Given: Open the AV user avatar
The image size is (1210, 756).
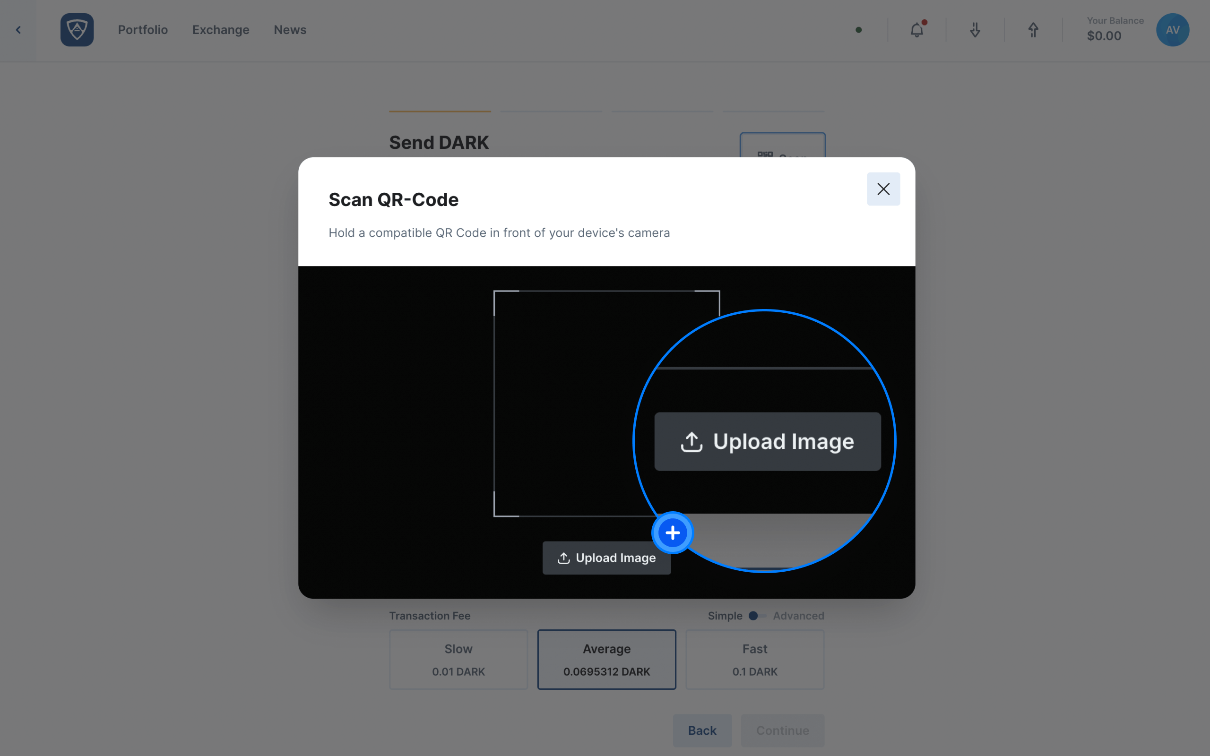Looking at the screenshot, I should (x=1173, y=30).
